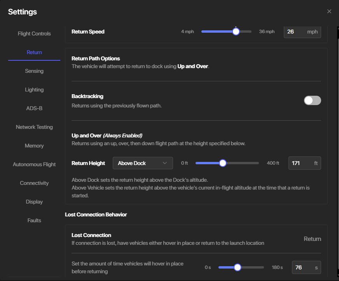Click the Return Height label

pyautogui.click(x=88, y=163)
